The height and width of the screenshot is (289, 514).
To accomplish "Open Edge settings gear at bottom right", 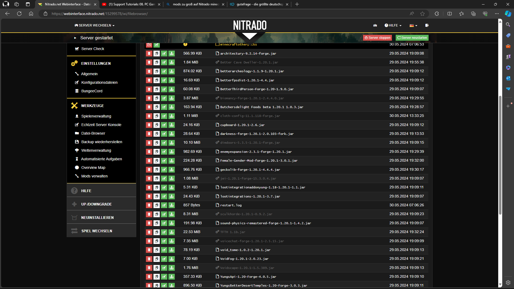I will pyautogui.click(x=508, y=282).
